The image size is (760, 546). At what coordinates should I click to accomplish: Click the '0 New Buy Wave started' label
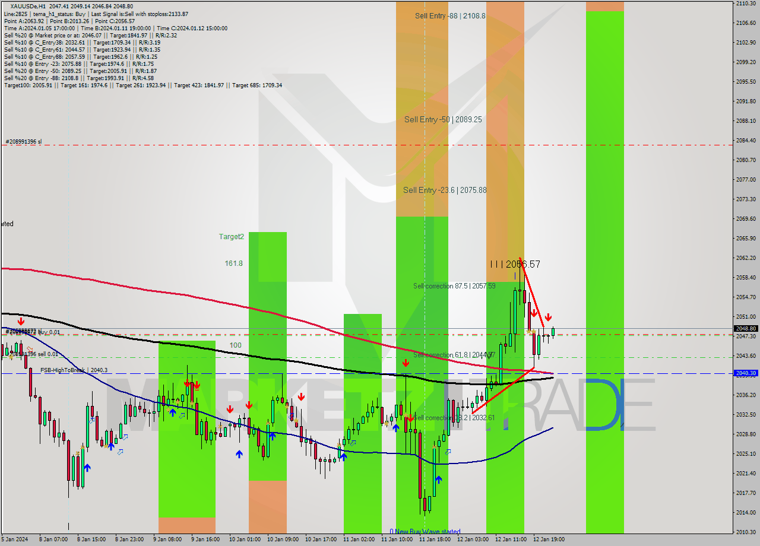425,532
